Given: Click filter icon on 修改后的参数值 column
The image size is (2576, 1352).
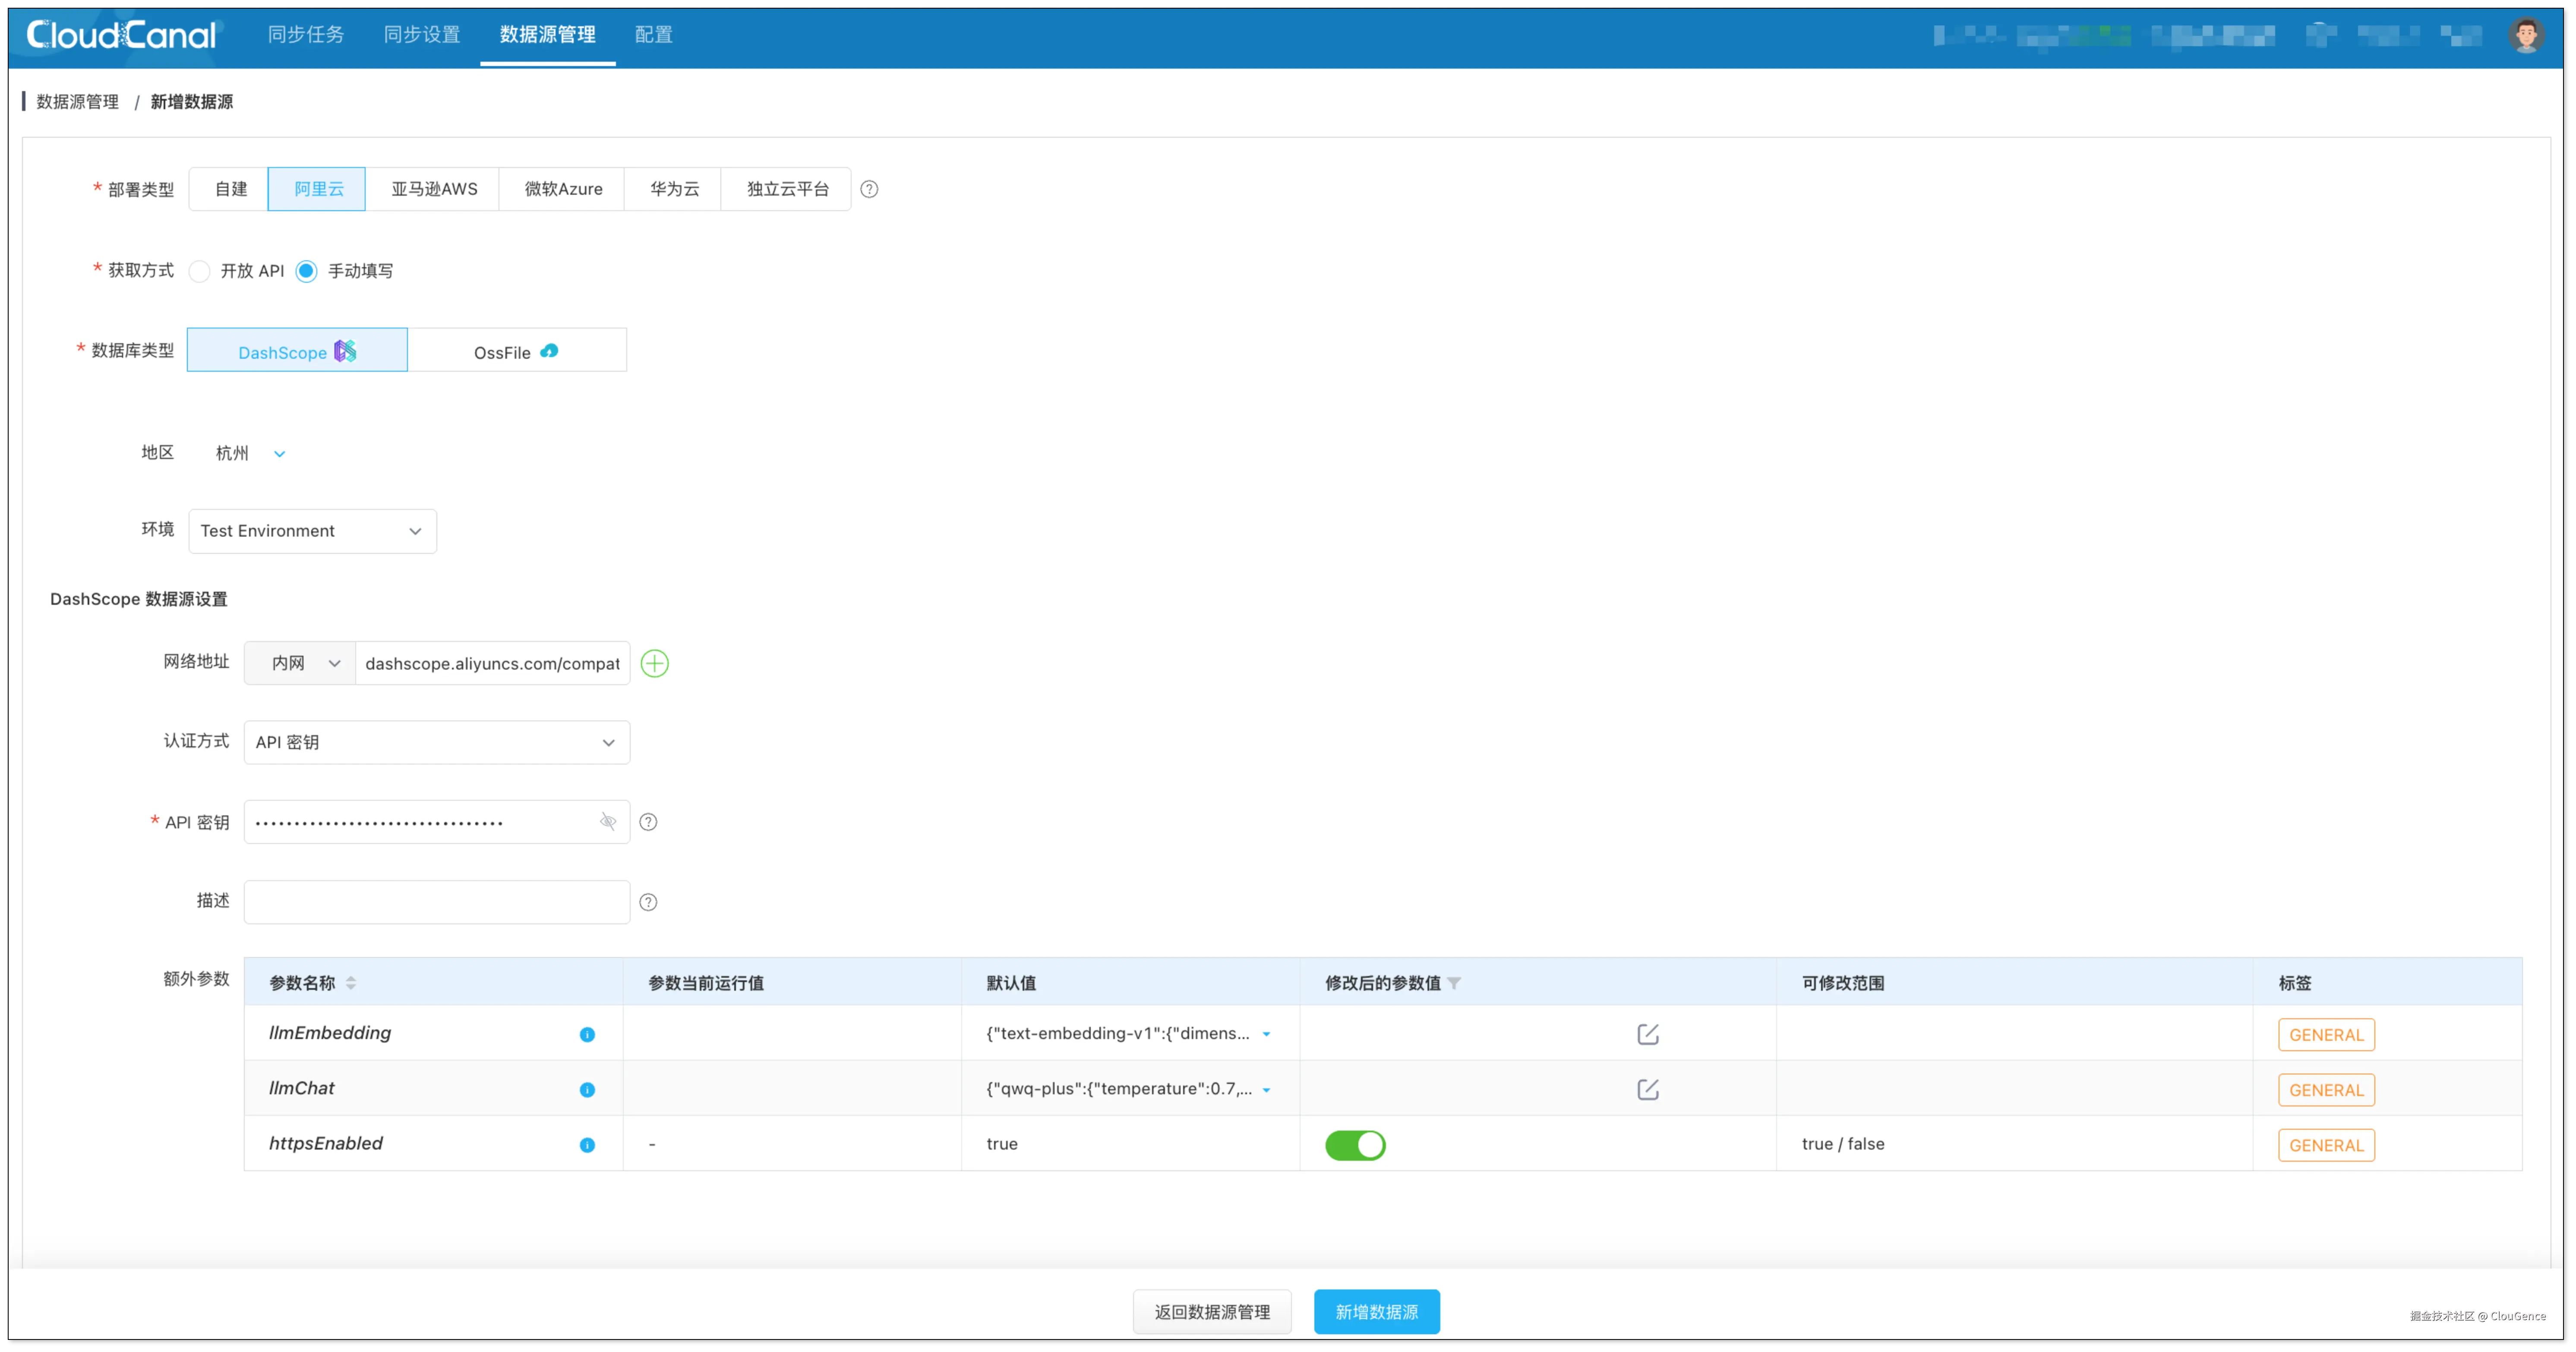Looking at the screenshot, I should 1454,983.
